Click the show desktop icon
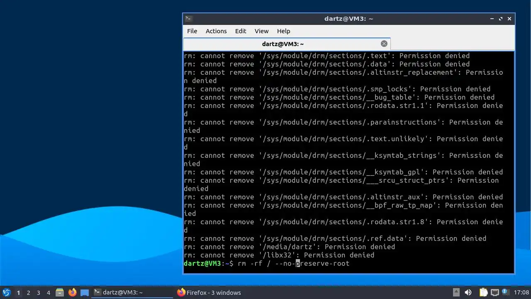This screenshot has height=299, width=531. pyautogui.click(x=85, y=292)
